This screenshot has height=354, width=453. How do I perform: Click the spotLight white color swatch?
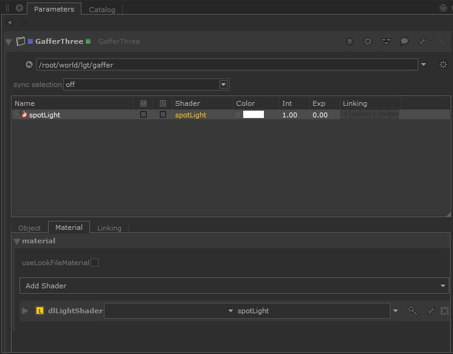pyautogui.click(x=253, y=114)
